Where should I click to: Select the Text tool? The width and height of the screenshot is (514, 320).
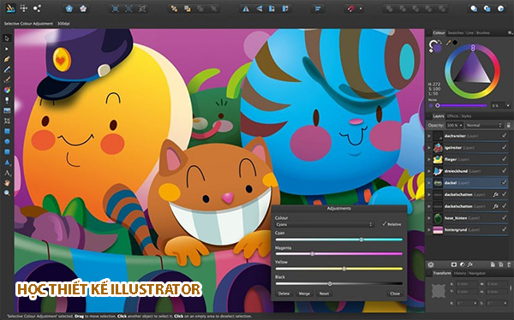point(7,173)
